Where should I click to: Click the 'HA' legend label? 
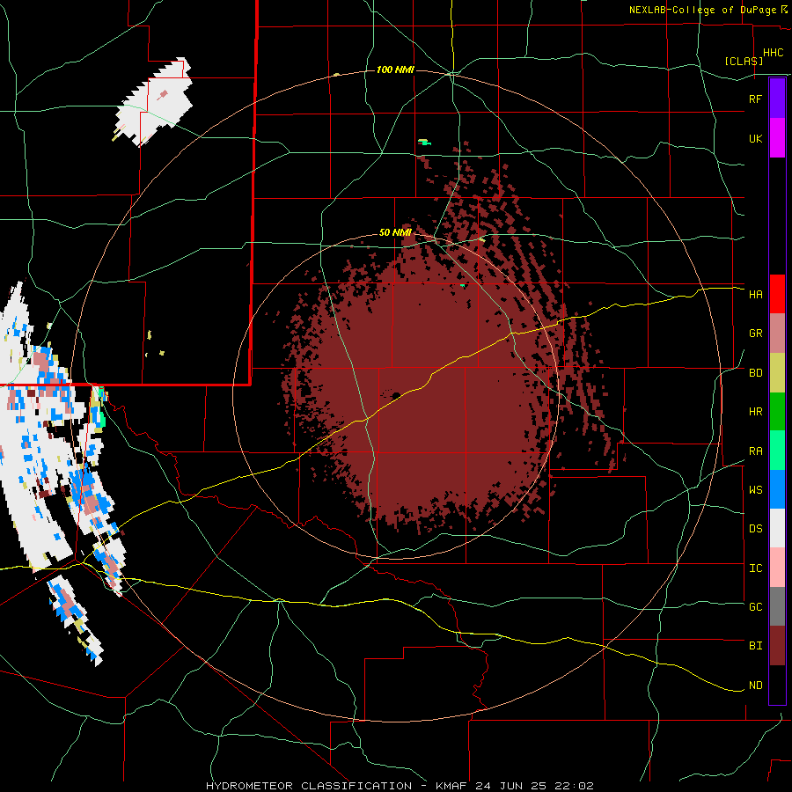pos(755,295)
